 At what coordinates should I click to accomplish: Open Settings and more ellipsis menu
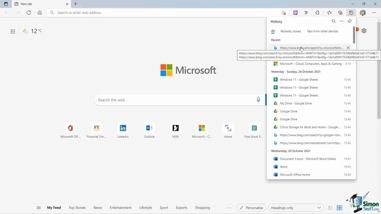374,12
